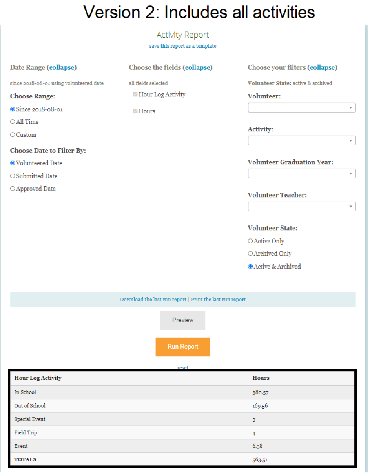Click 'since 2018-08-01 using volunteered date' summary text
Screen dimensions: 370x474
[x=57, y=83]
